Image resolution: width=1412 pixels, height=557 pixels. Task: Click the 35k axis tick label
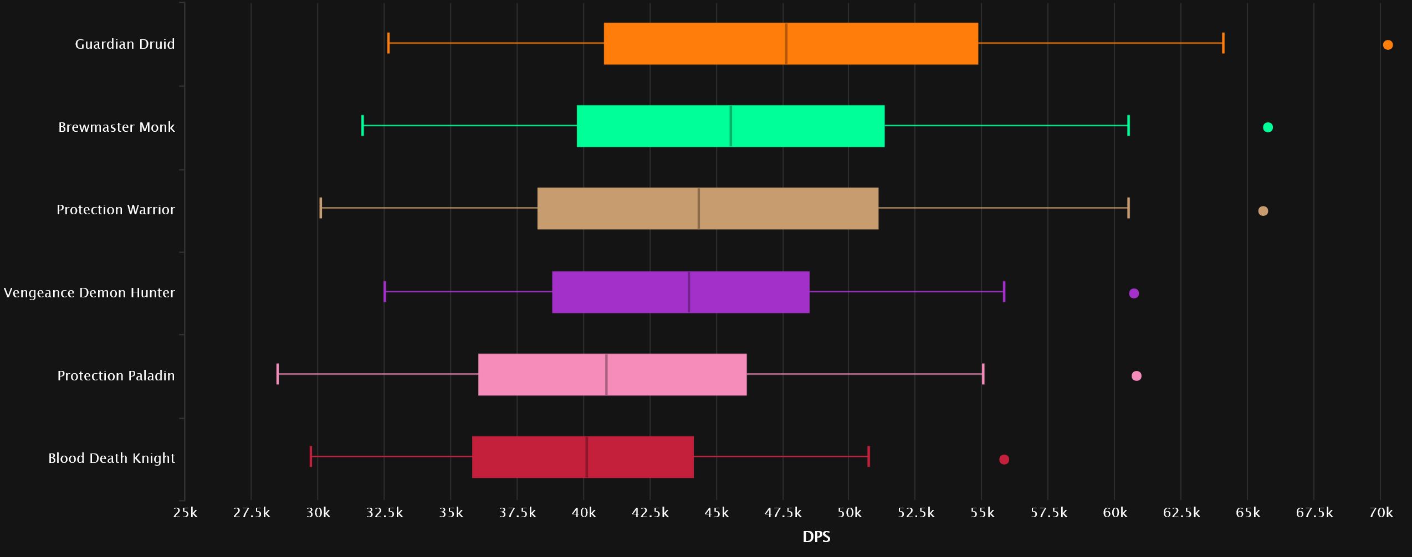451,513
